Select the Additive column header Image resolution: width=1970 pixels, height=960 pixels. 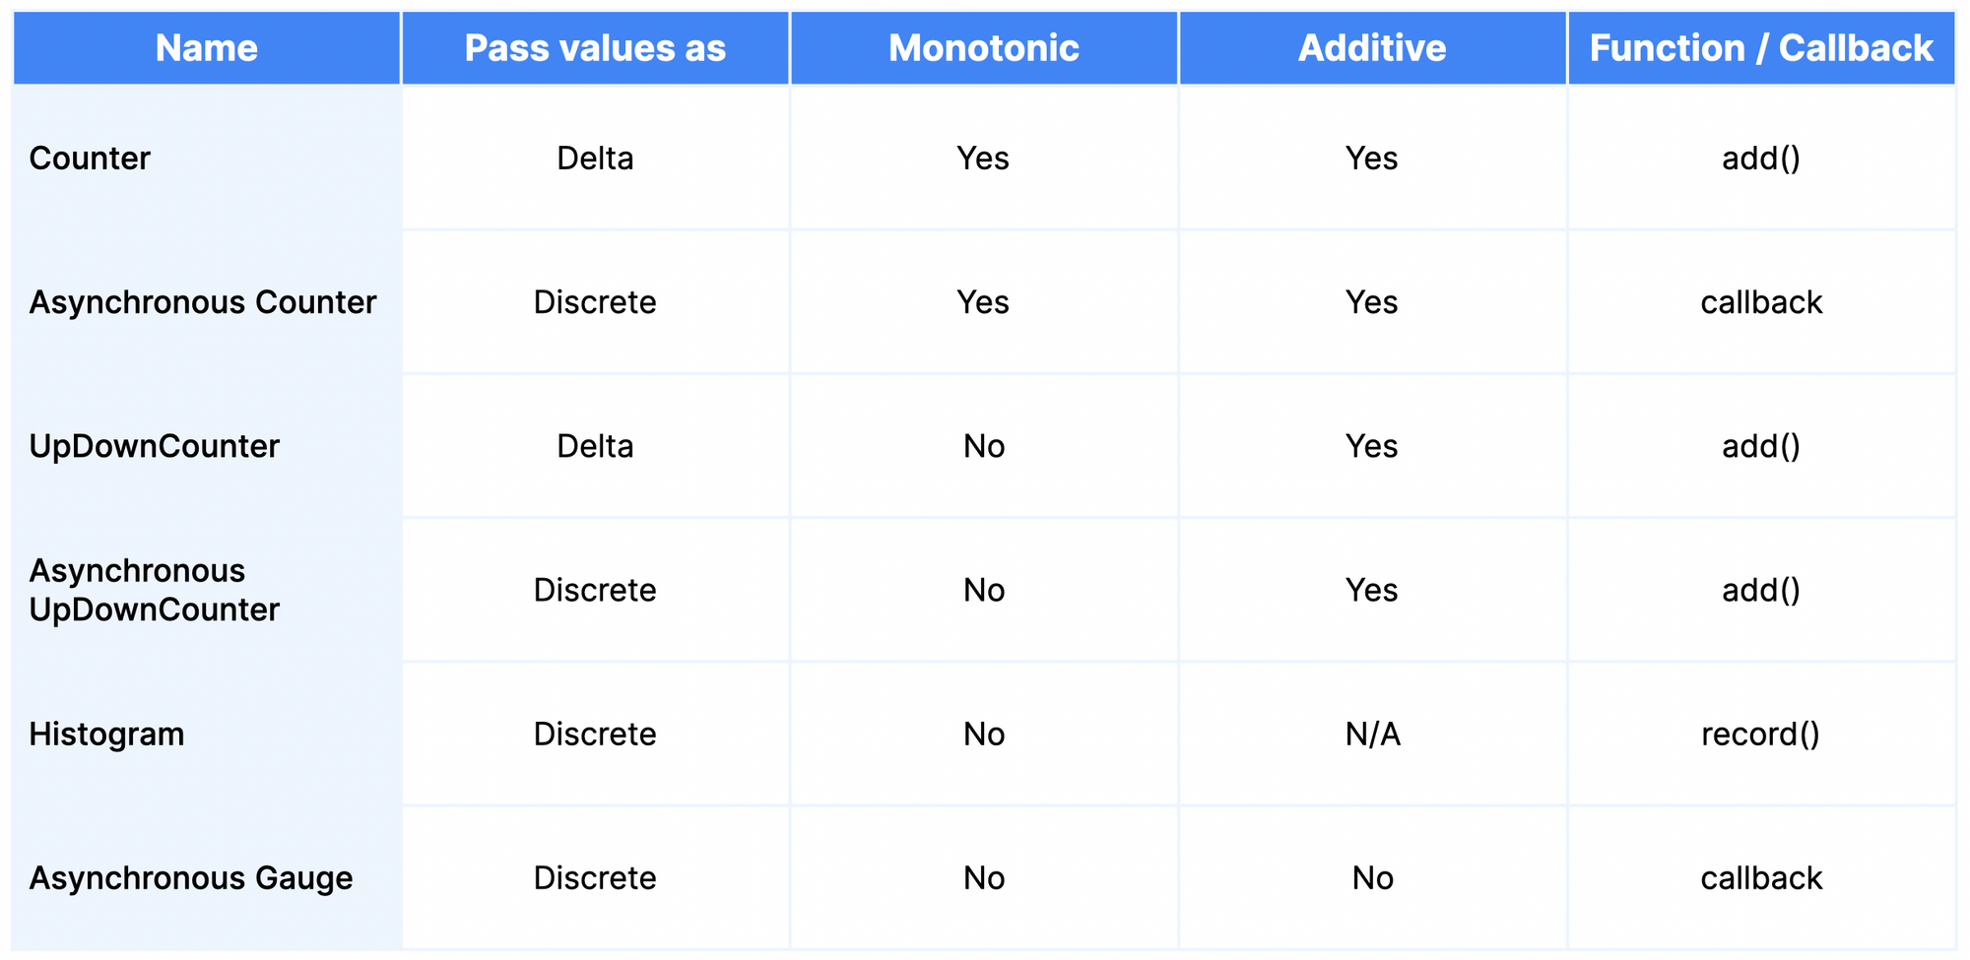click(x=1372, y=48)
